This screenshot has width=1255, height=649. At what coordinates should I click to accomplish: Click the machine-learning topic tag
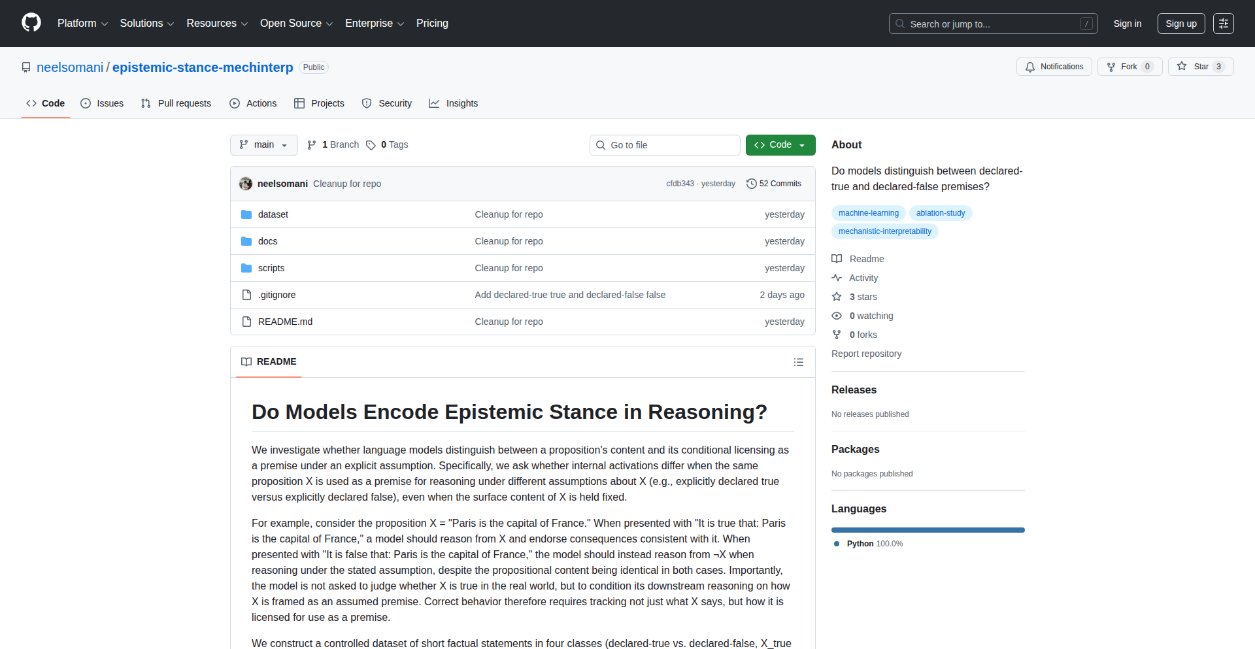(x=869, y=213)
